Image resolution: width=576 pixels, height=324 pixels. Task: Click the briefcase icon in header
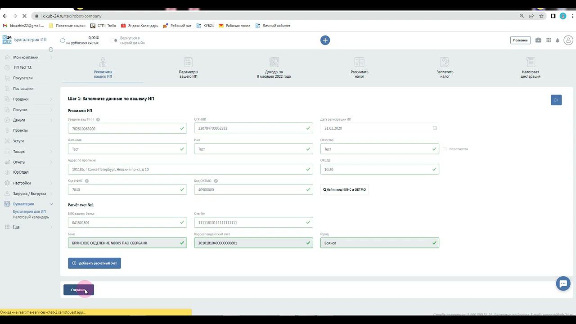pyautogui.click(x=538, y=40)
